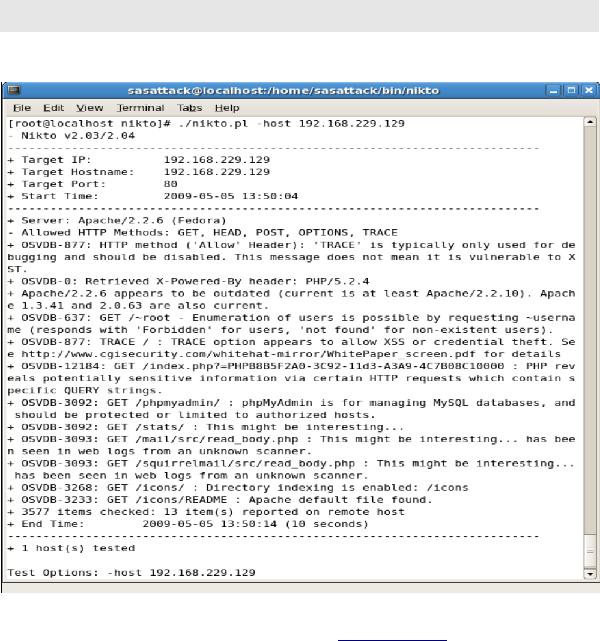Viewport: 600px width, 641px height.
Task: Click the 'Start Time:' line
Action: [153, 196]
